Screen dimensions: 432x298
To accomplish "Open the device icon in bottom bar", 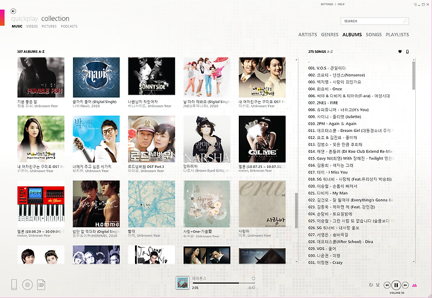I will (14, 284).
